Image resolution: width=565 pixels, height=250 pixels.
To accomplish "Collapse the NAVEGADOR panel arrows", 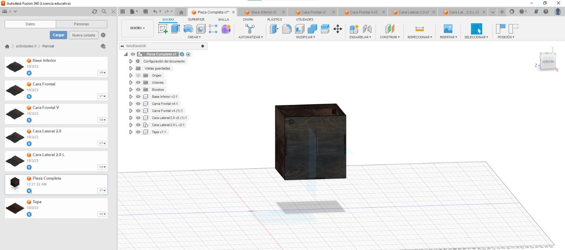I will [x=122, y=46].
